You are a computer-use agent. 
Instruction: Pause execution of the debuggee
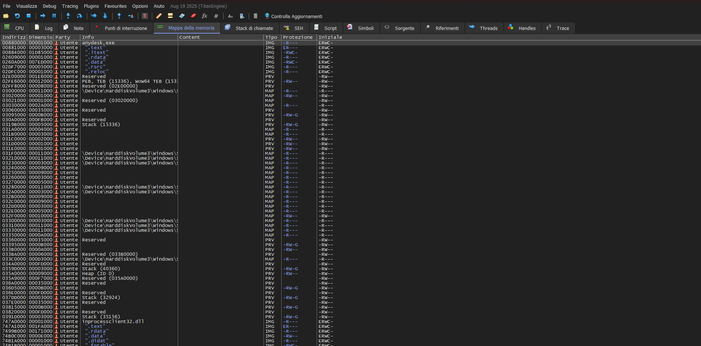click(54, 16)
